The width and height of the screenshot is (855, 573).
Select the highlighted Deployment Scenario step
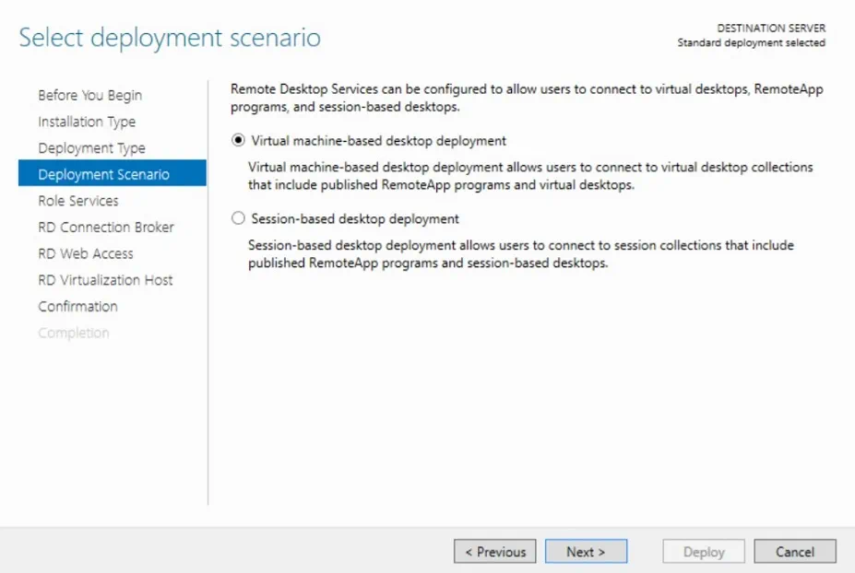(103, 174)
